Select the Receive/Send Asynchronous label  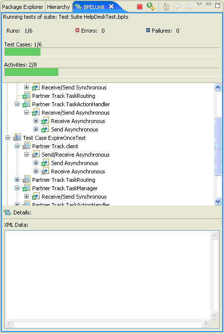(x=76, y=113)
